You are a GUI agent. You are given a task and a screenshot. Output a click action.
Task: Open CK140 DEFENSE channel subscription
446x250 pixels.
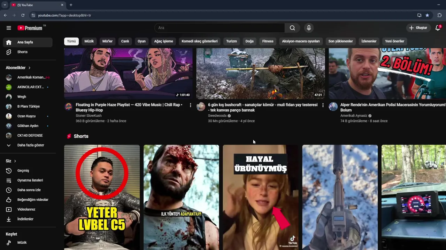(28, 135)
